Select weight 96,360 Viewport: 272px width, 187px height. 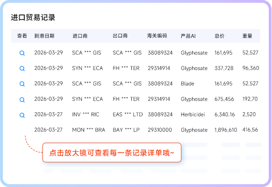point(251,68)
